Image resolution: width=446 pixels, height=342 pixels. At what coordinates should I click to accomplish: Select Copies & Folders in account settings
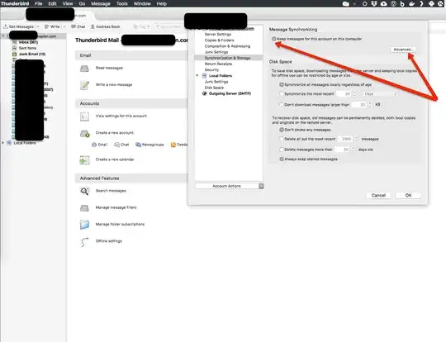coord(220,40)
